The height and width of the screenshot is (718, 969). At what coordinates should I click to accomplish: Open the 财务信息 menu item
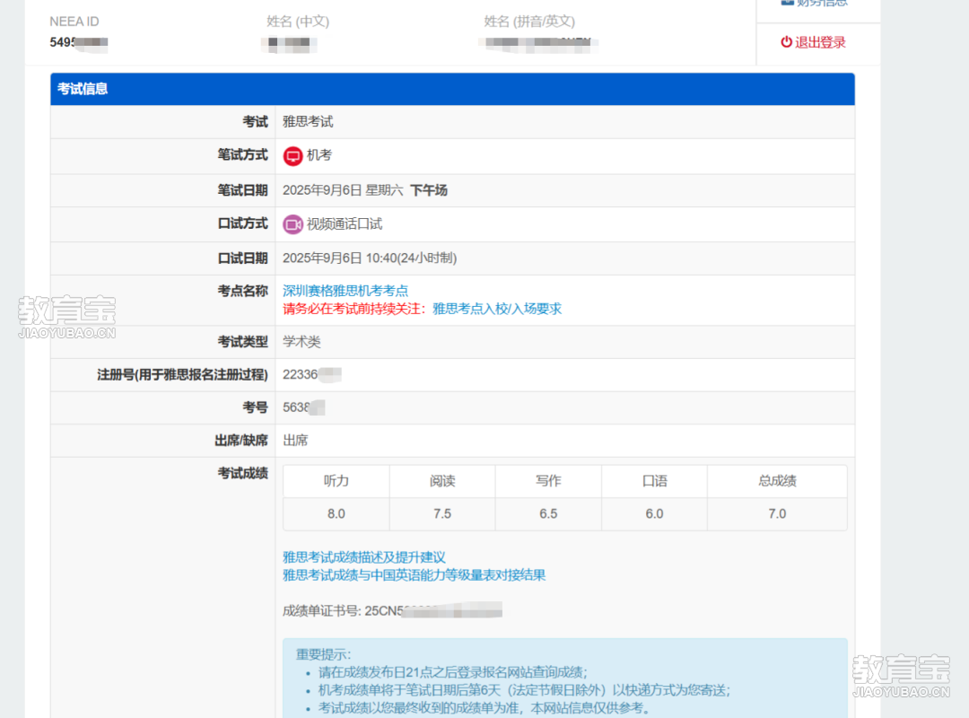point(820,3)
